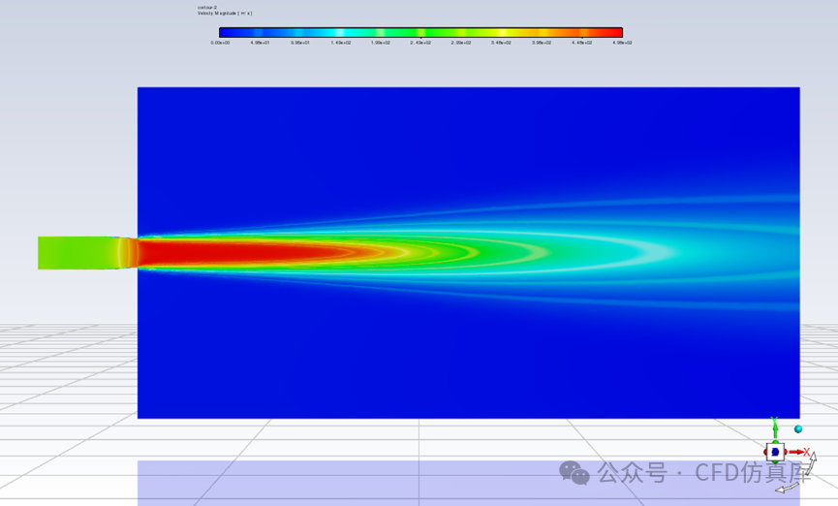Click the 4.98e+01 legend value
Viewport: 838px width, 506px height.
(x=261, y=43)
